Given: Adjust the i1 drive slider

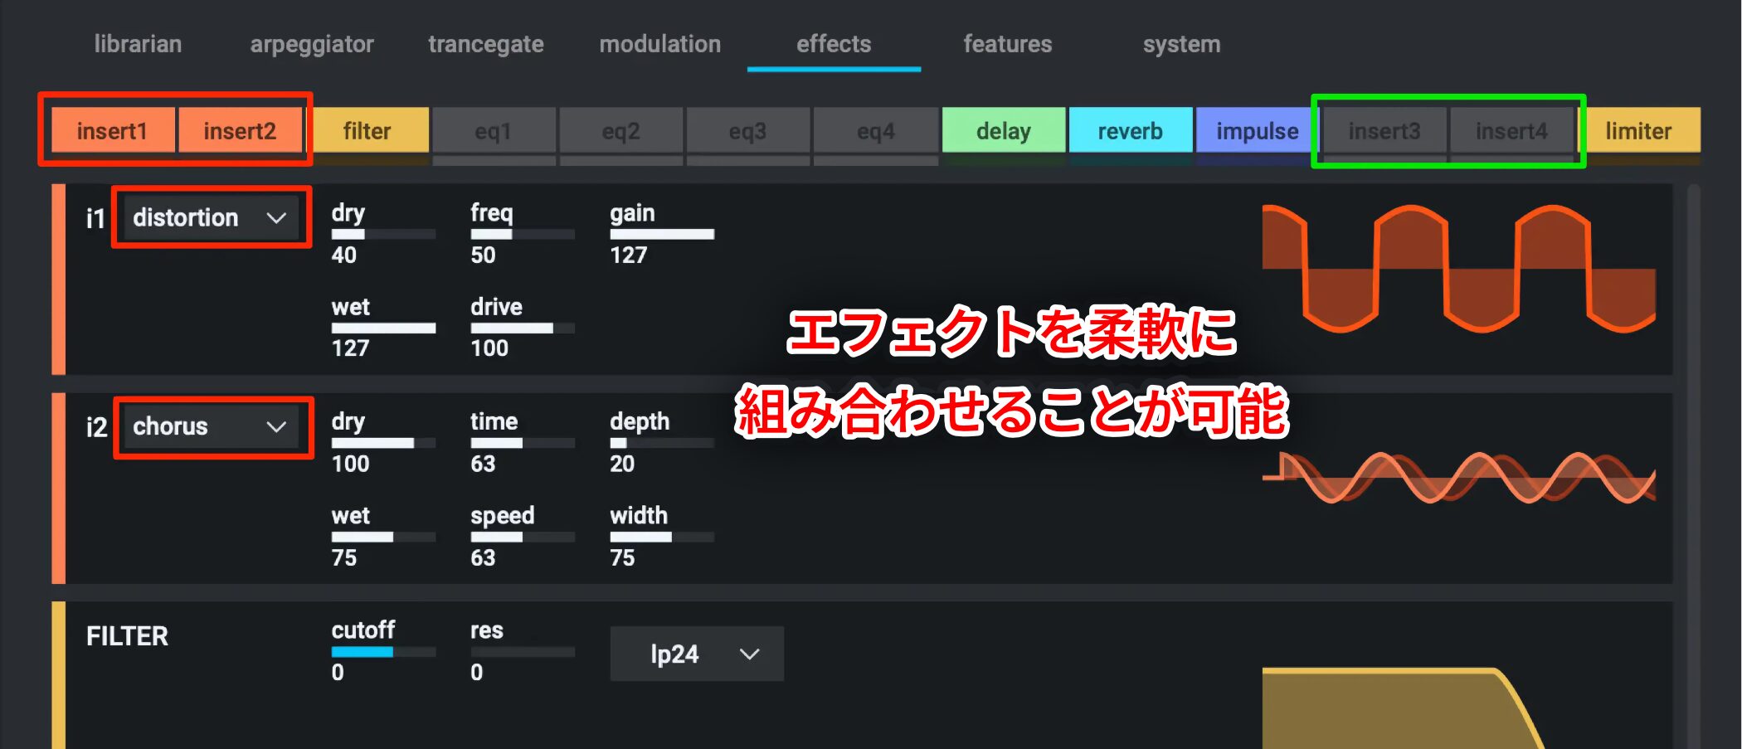Looking at the screenshot, I should (523, 328).
